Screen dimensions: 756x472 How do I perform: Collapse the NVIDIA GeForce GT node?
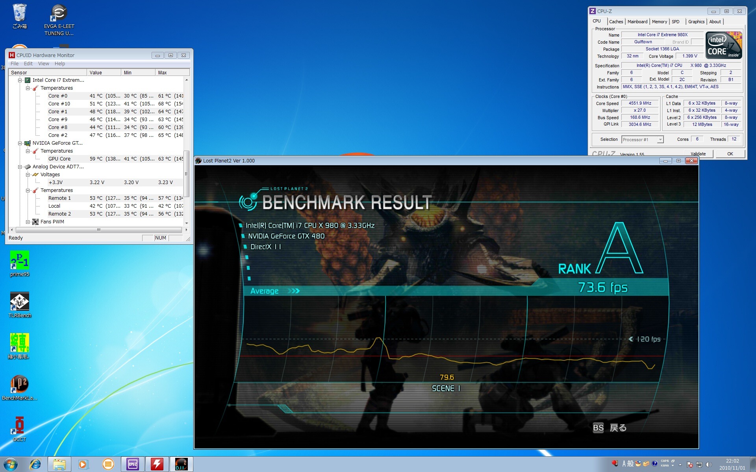(x=20, y=143)
